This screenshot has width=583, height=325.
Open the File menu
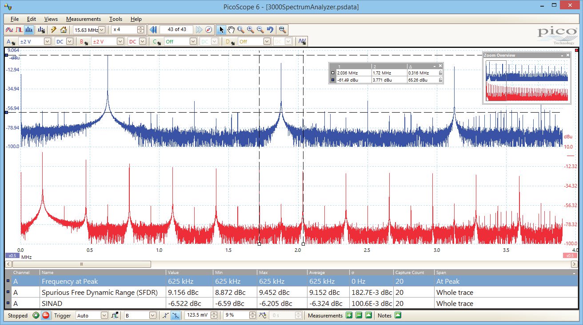pyautogui.click(x=15, y=19)
